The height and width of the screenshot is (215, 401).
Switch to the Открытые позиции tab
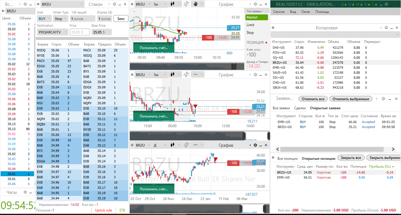pyautogui.click(x=319, y=158)
